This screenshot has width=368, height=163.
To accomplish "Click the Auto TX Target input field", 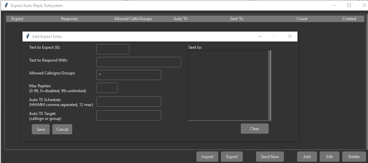I will [129, 115].
